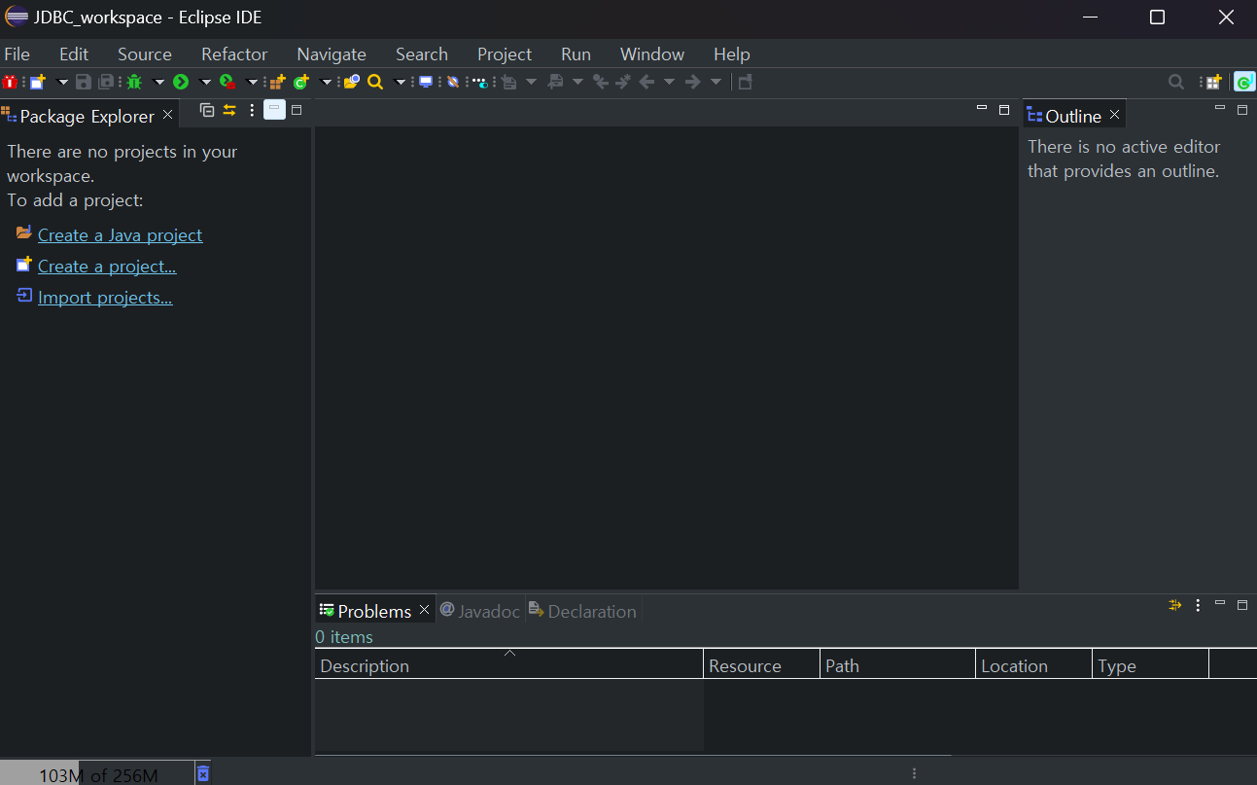Open the Window menu
This screenshot has height=785, width=1257.
(x=652, y=54)
